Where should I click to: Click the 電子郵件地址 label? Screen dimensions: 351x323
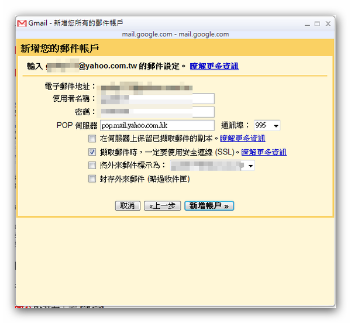70,86
